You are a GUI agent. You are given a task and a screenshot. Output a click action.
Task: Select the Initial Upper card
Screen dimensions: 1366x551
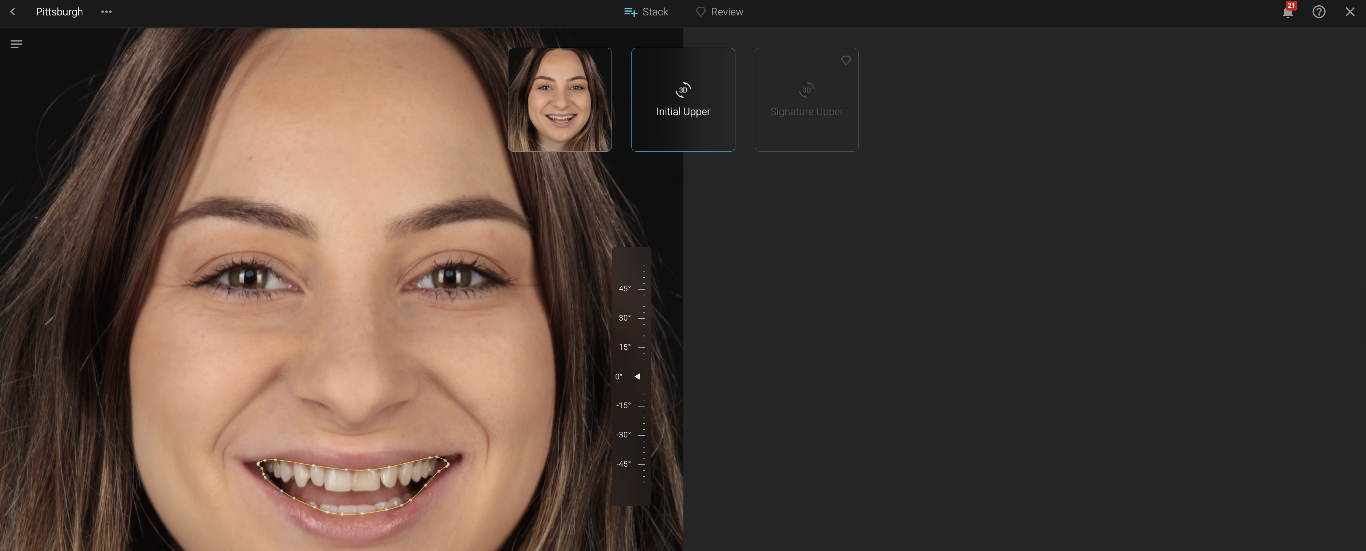(x=683, y=127)
